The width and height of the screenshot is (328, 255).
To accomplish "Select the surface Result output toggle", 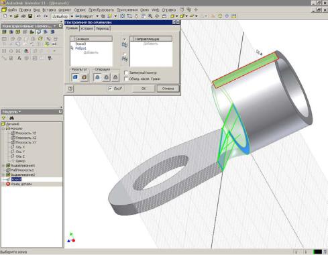I will click(x=84, y=77).
